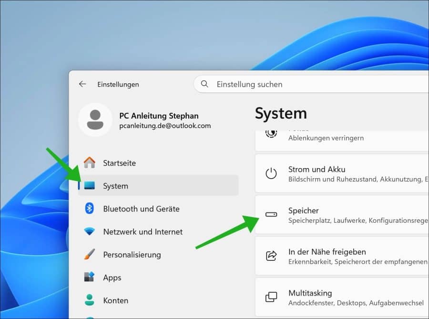Viewport: 429px width, 319px height.
Task: Click the pcanleitung.de@outlook.com email address
Action: [165, 126]
